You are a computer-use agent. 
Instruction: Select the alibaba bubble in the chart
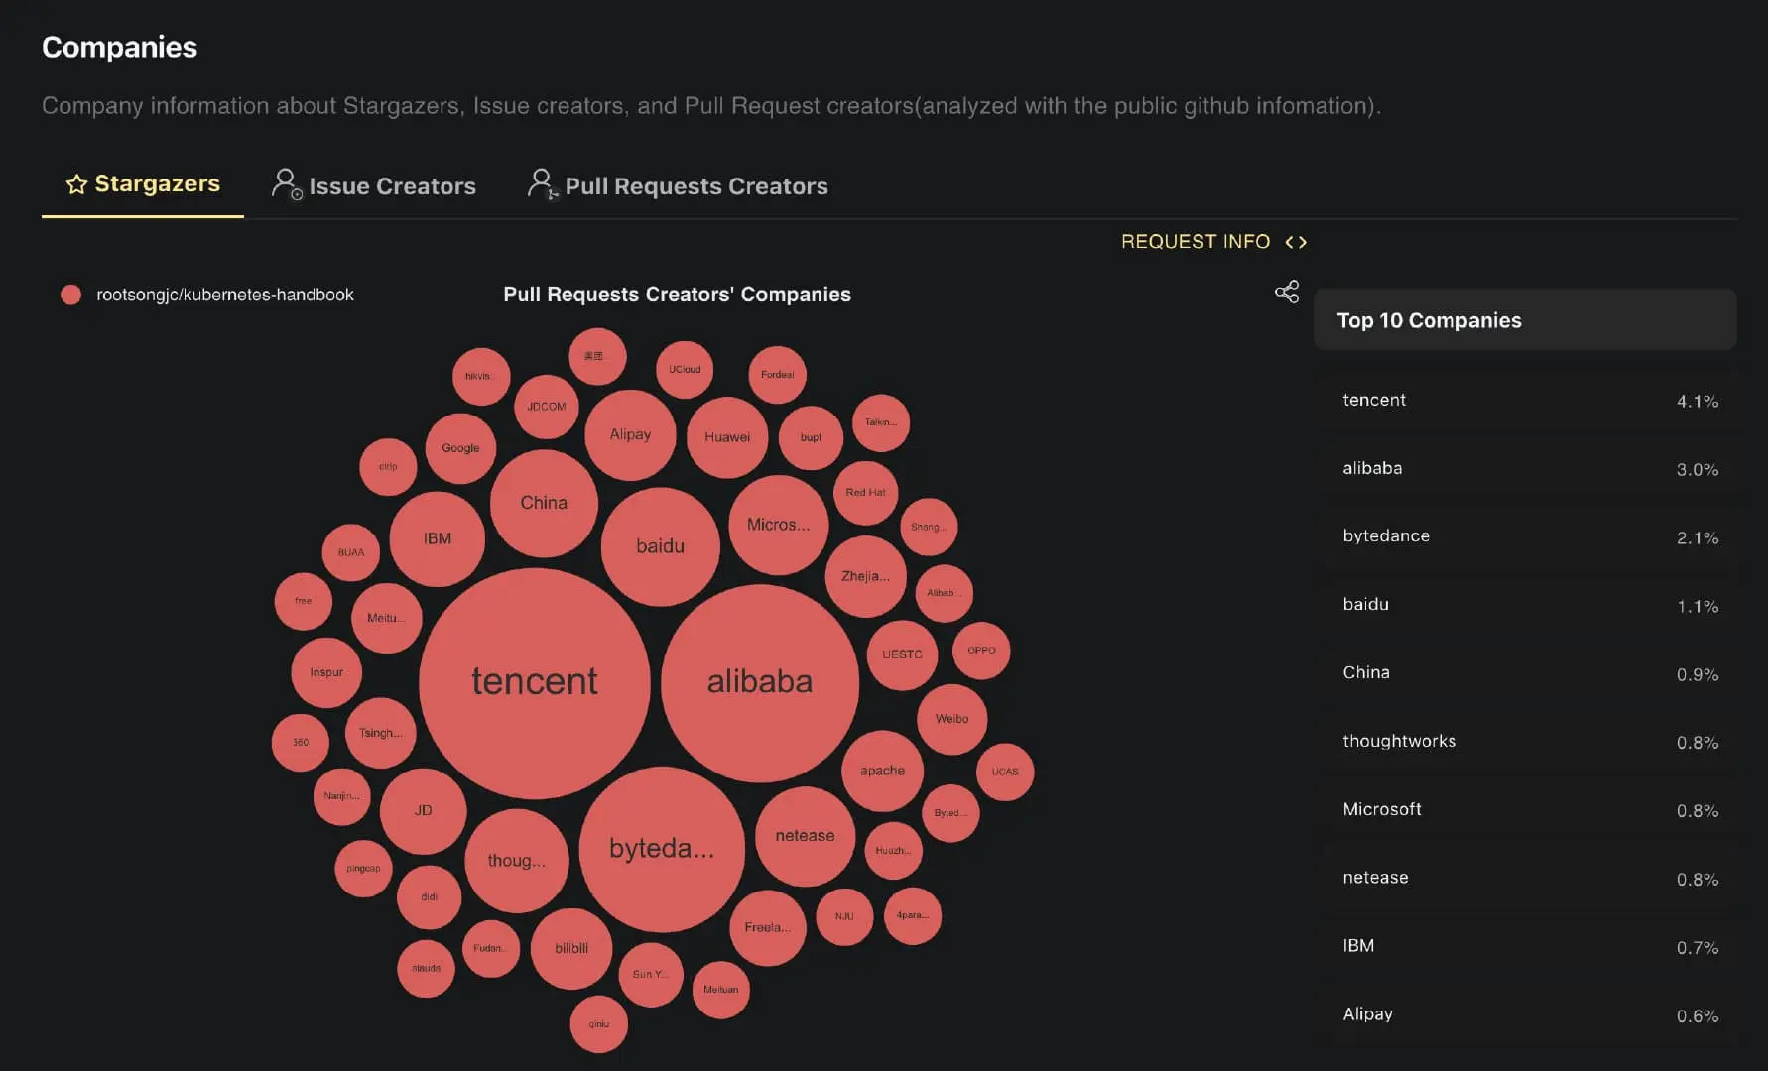760,682
